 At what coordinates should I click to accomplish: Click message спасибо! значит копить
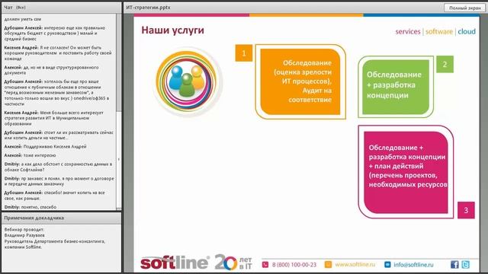pyautogui.click(x=55, y=196)
